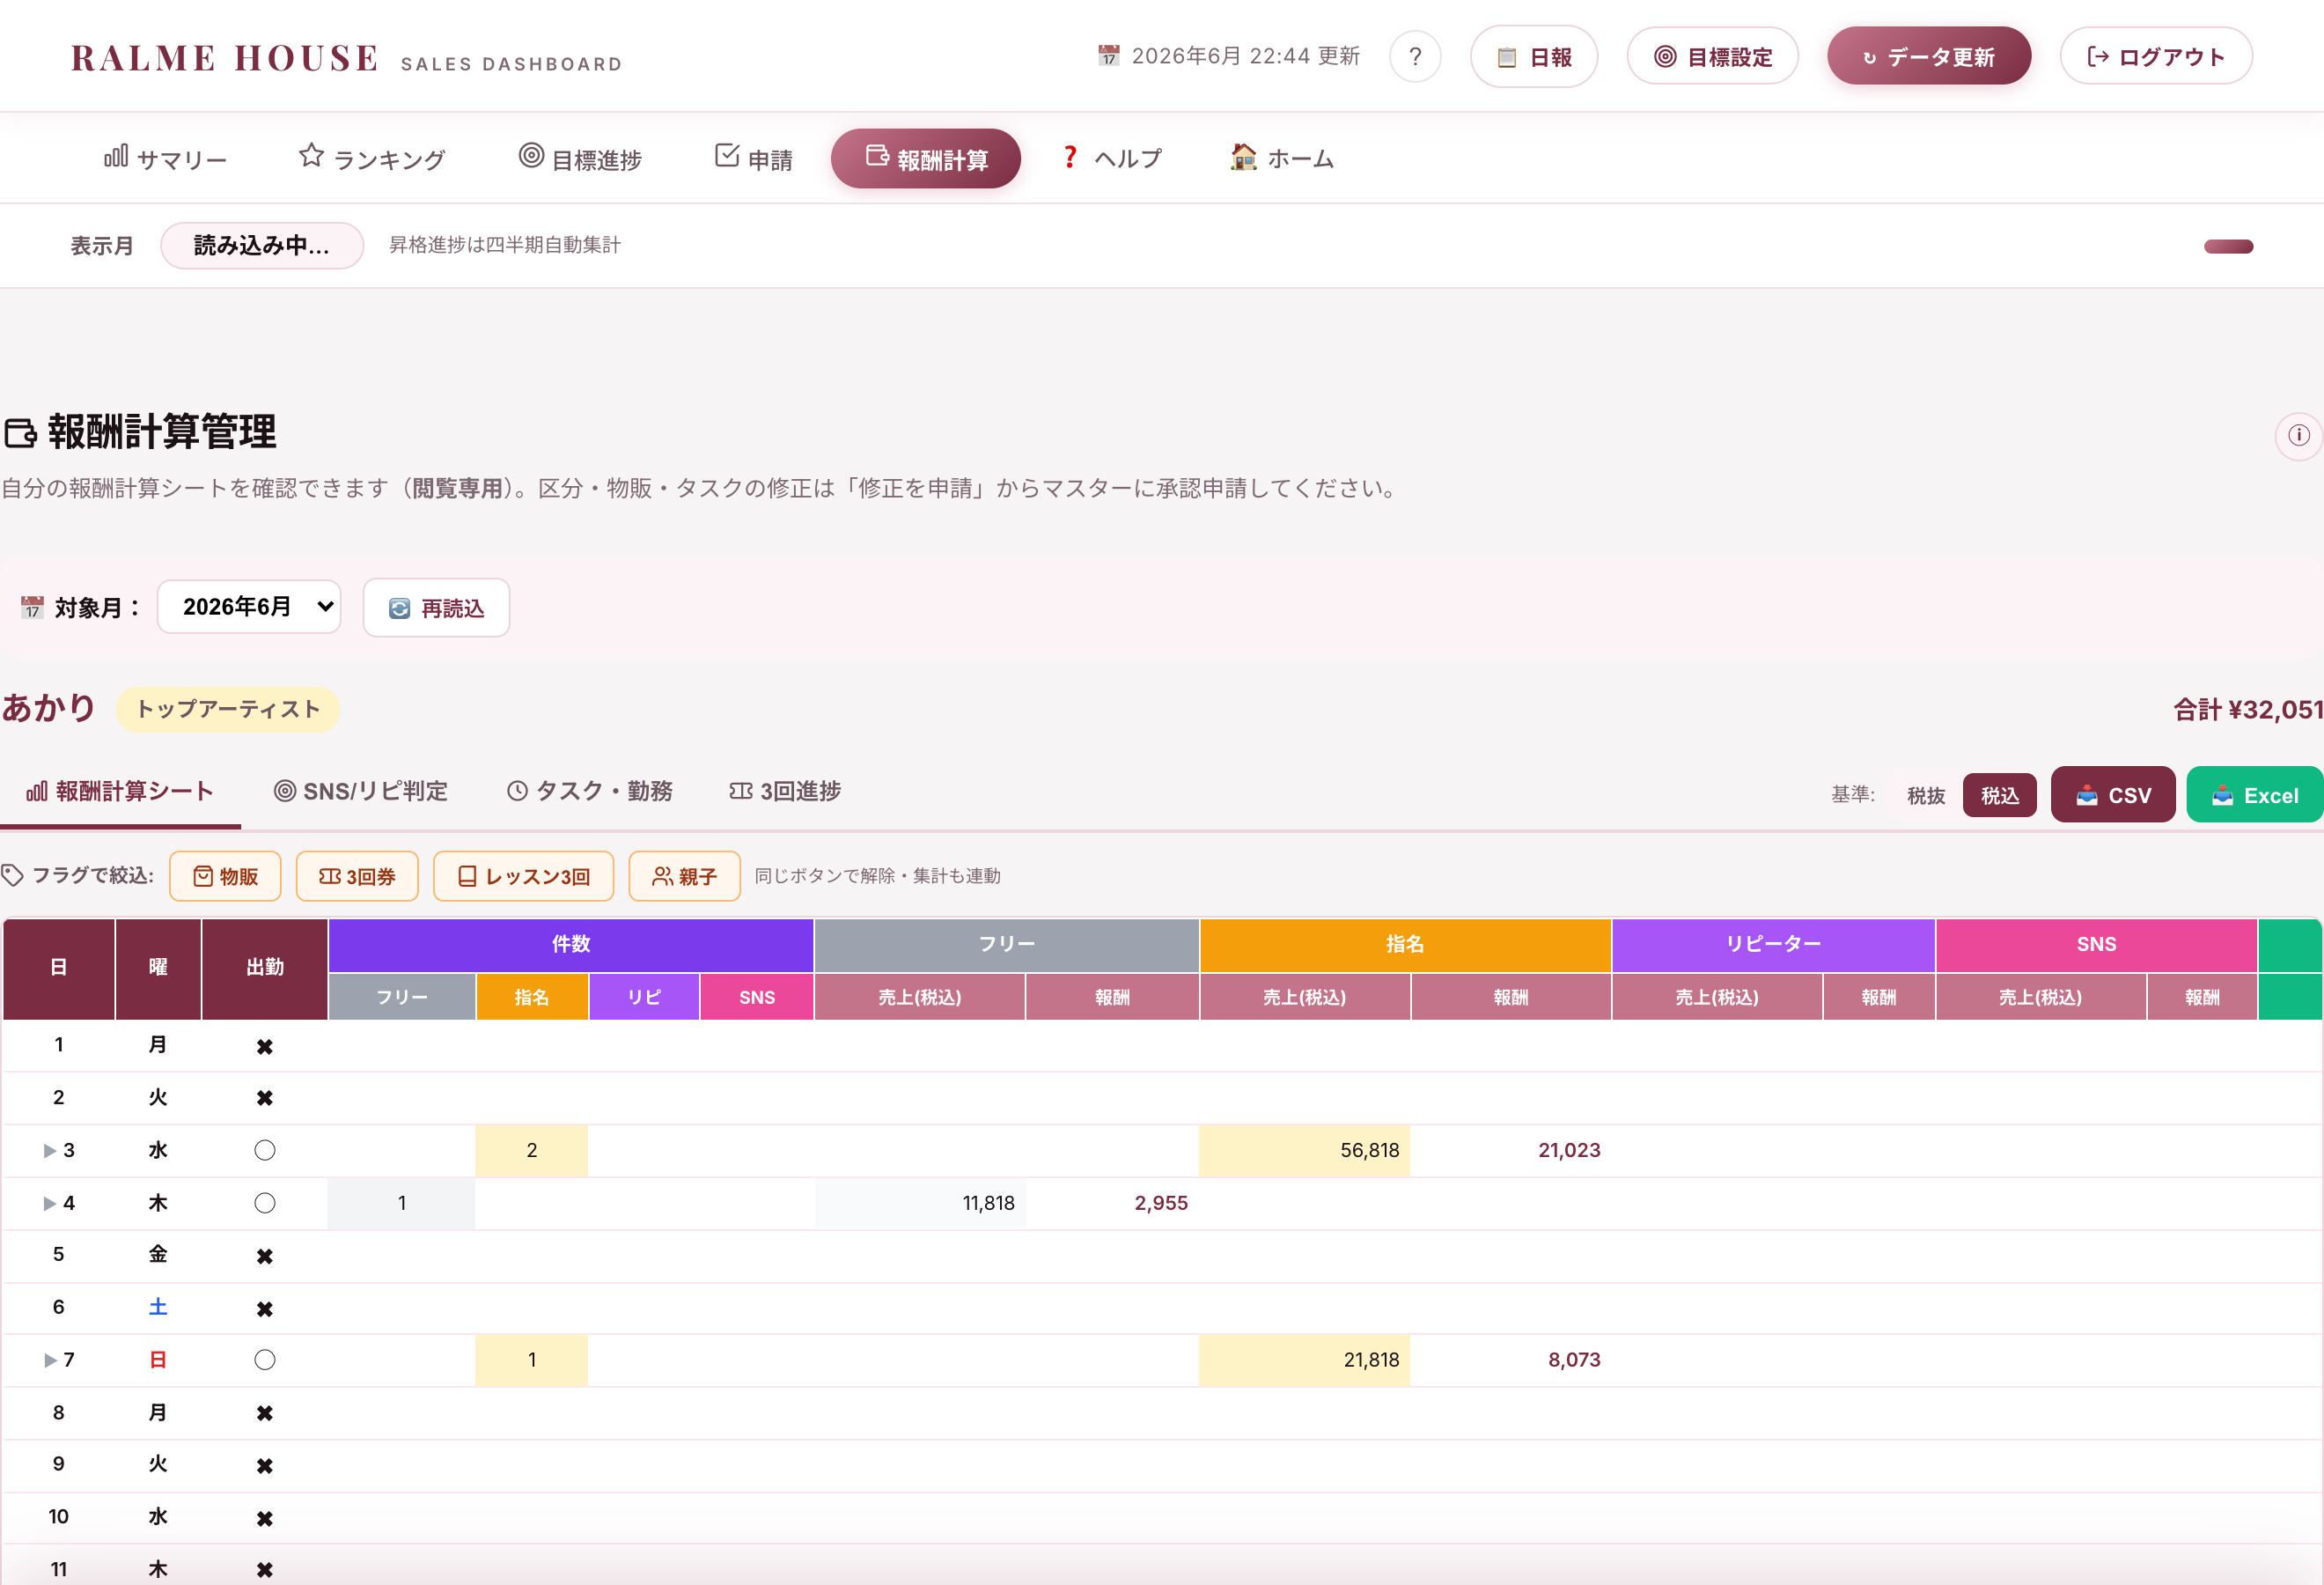Open the 申請 tab
The height and width of the screenshot is (1585, 2324).
(754, 158)
